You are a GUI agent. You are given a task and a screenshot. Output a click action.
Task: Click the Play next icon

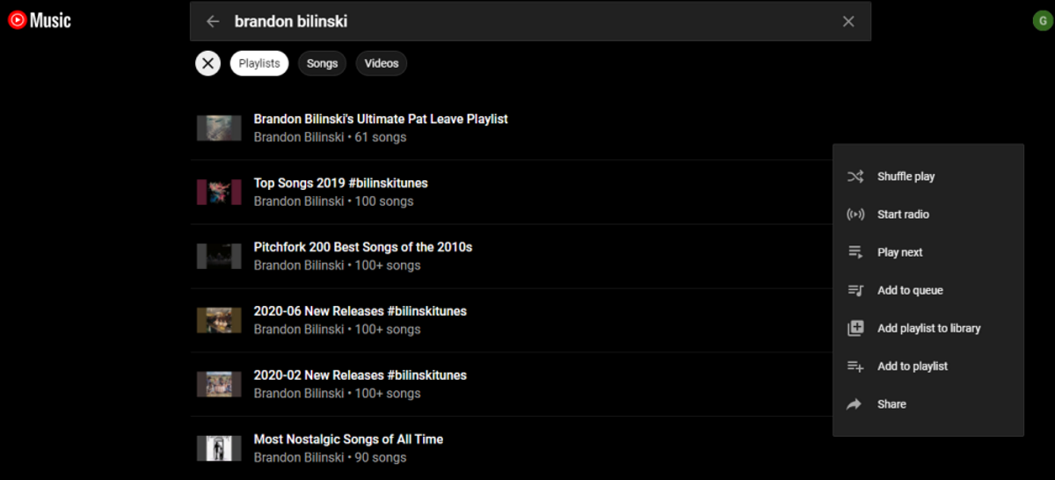(x=855, y=252)
